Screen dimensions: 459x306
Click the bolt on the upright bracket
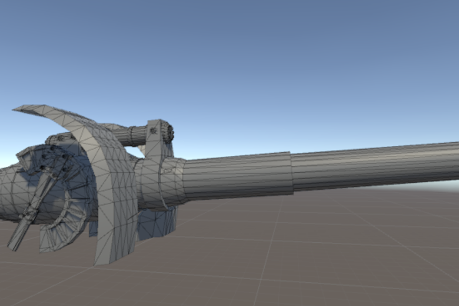pos(153,131)
